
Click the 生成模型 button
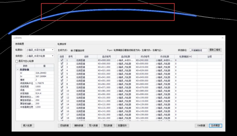[216, 126]
